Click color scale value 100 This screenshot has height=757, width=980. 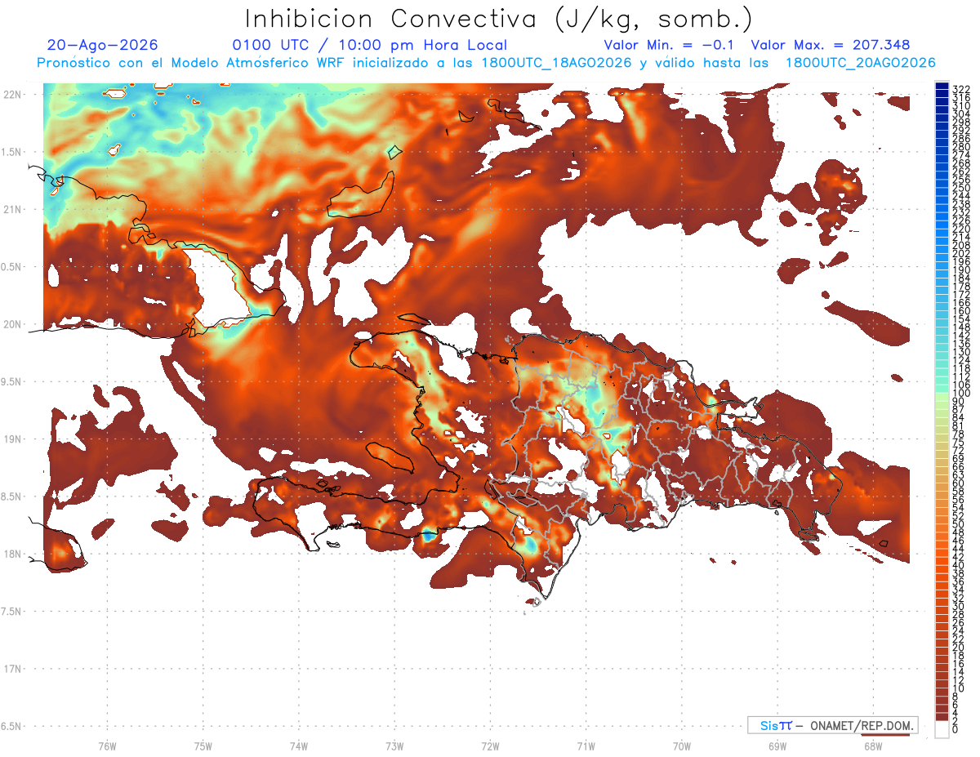[x=960, y=394]
